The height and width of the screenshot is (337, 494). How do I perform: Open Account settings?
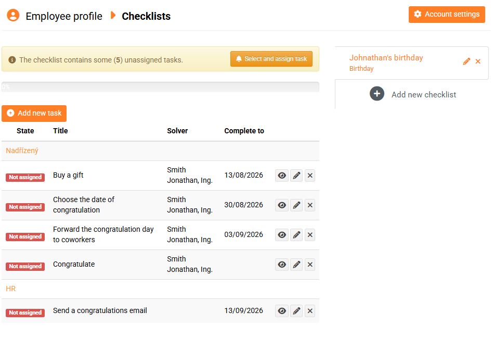pyautogui.click(x=447, y=15)
